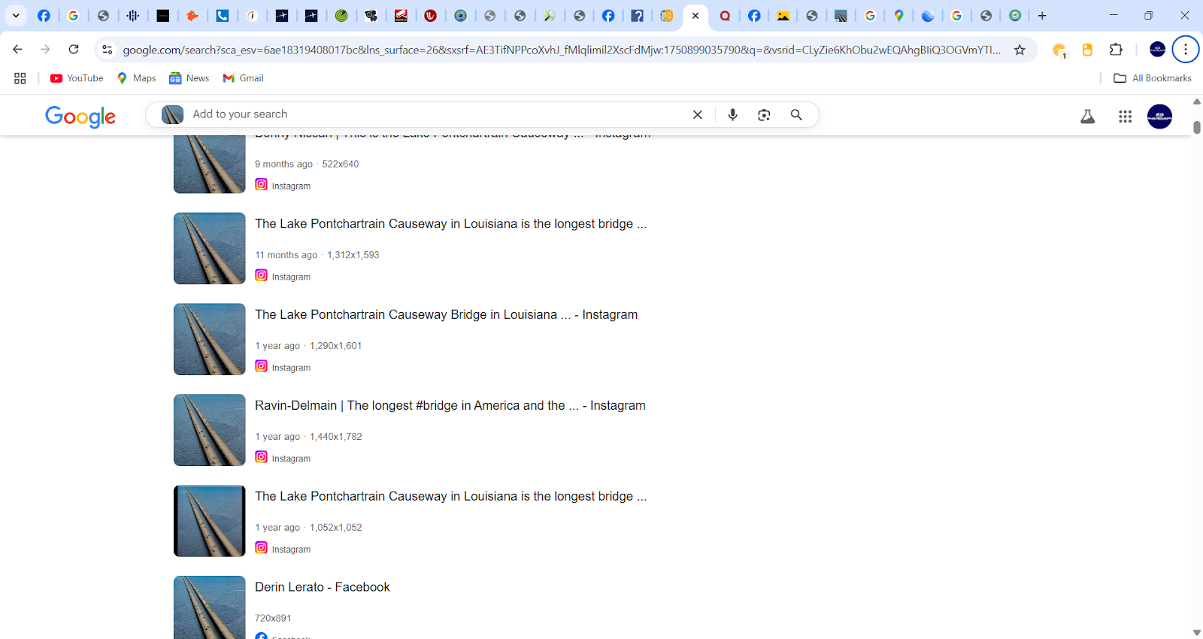
Task: Open the 11 months ago longest bridge result
Action: click(x=450, y=224)
